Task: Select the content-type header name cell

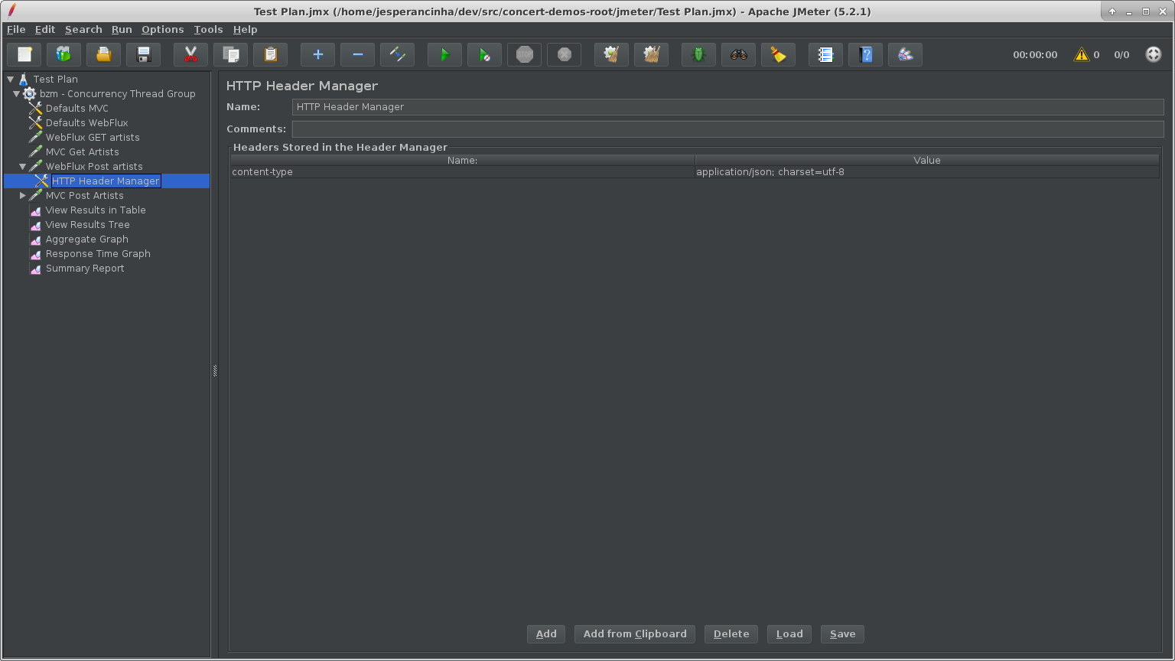Action: tap(462, 172)
